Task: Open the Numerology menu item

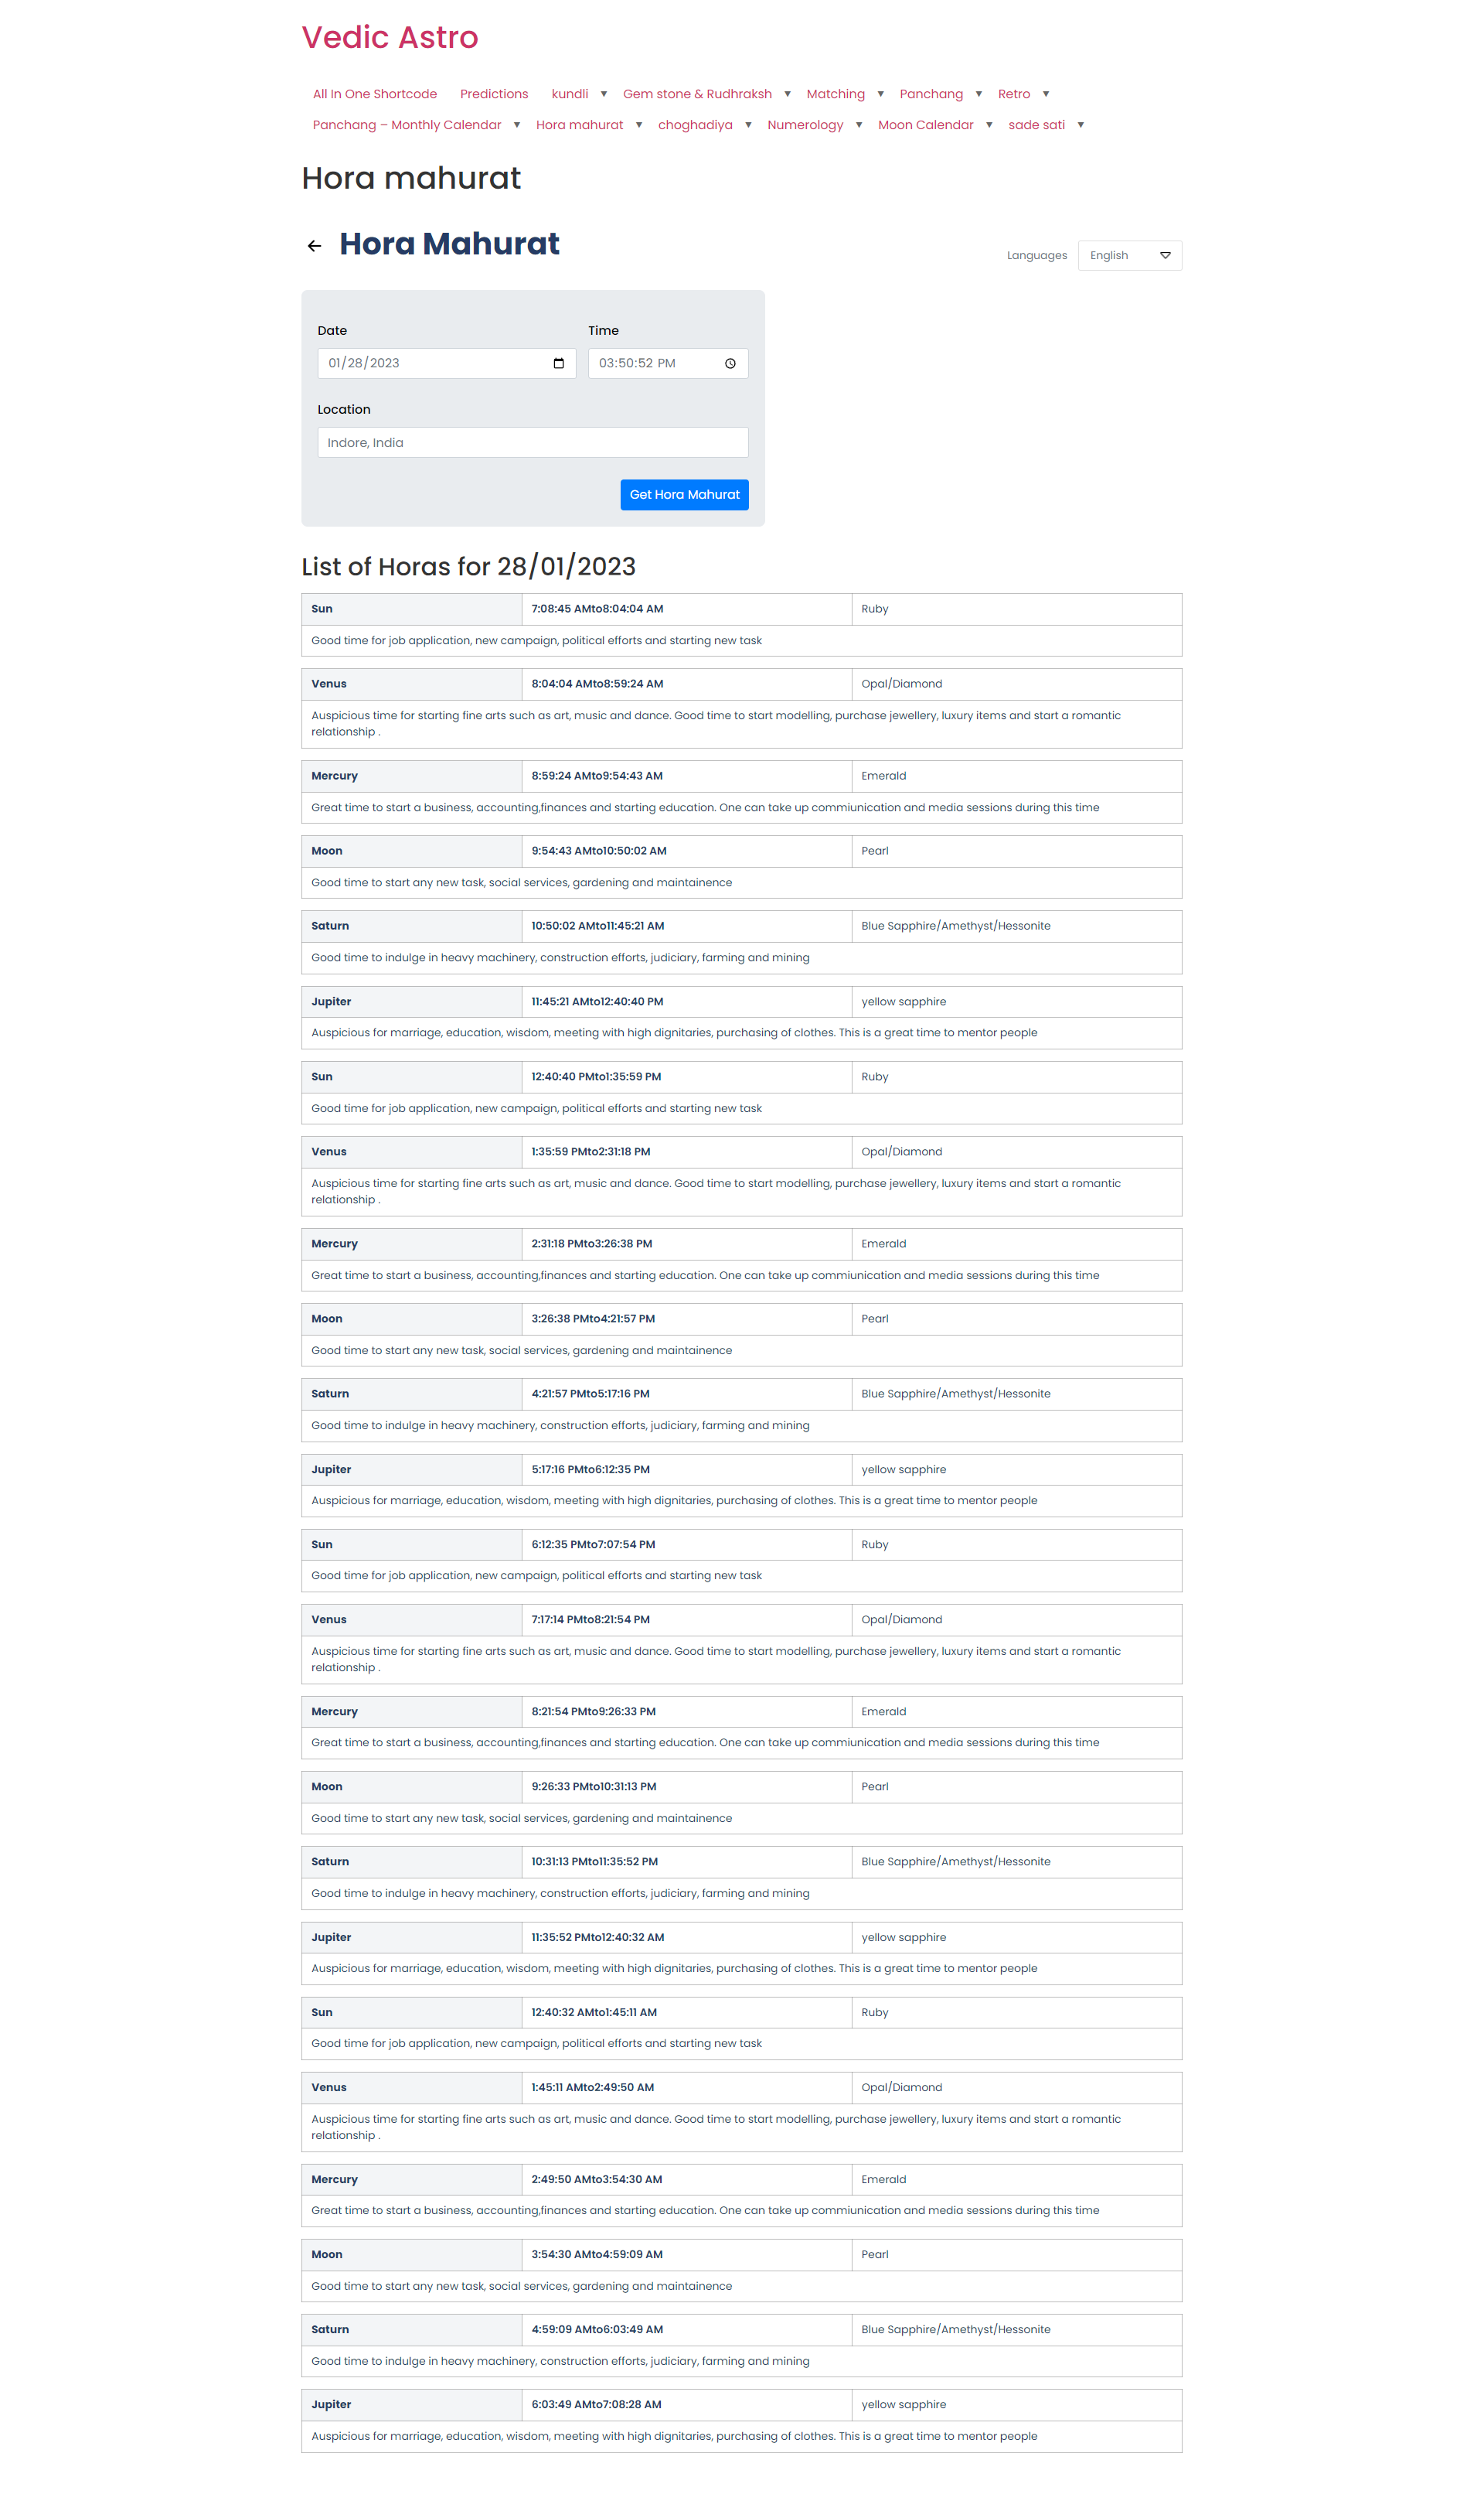Action: [805, 125]
